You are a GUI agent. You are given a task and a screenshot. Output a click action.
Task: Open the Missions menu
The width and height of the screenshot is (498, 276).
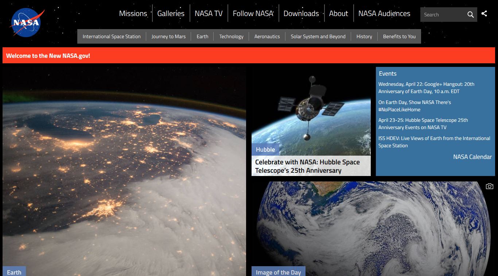click(x=133, y=13)
